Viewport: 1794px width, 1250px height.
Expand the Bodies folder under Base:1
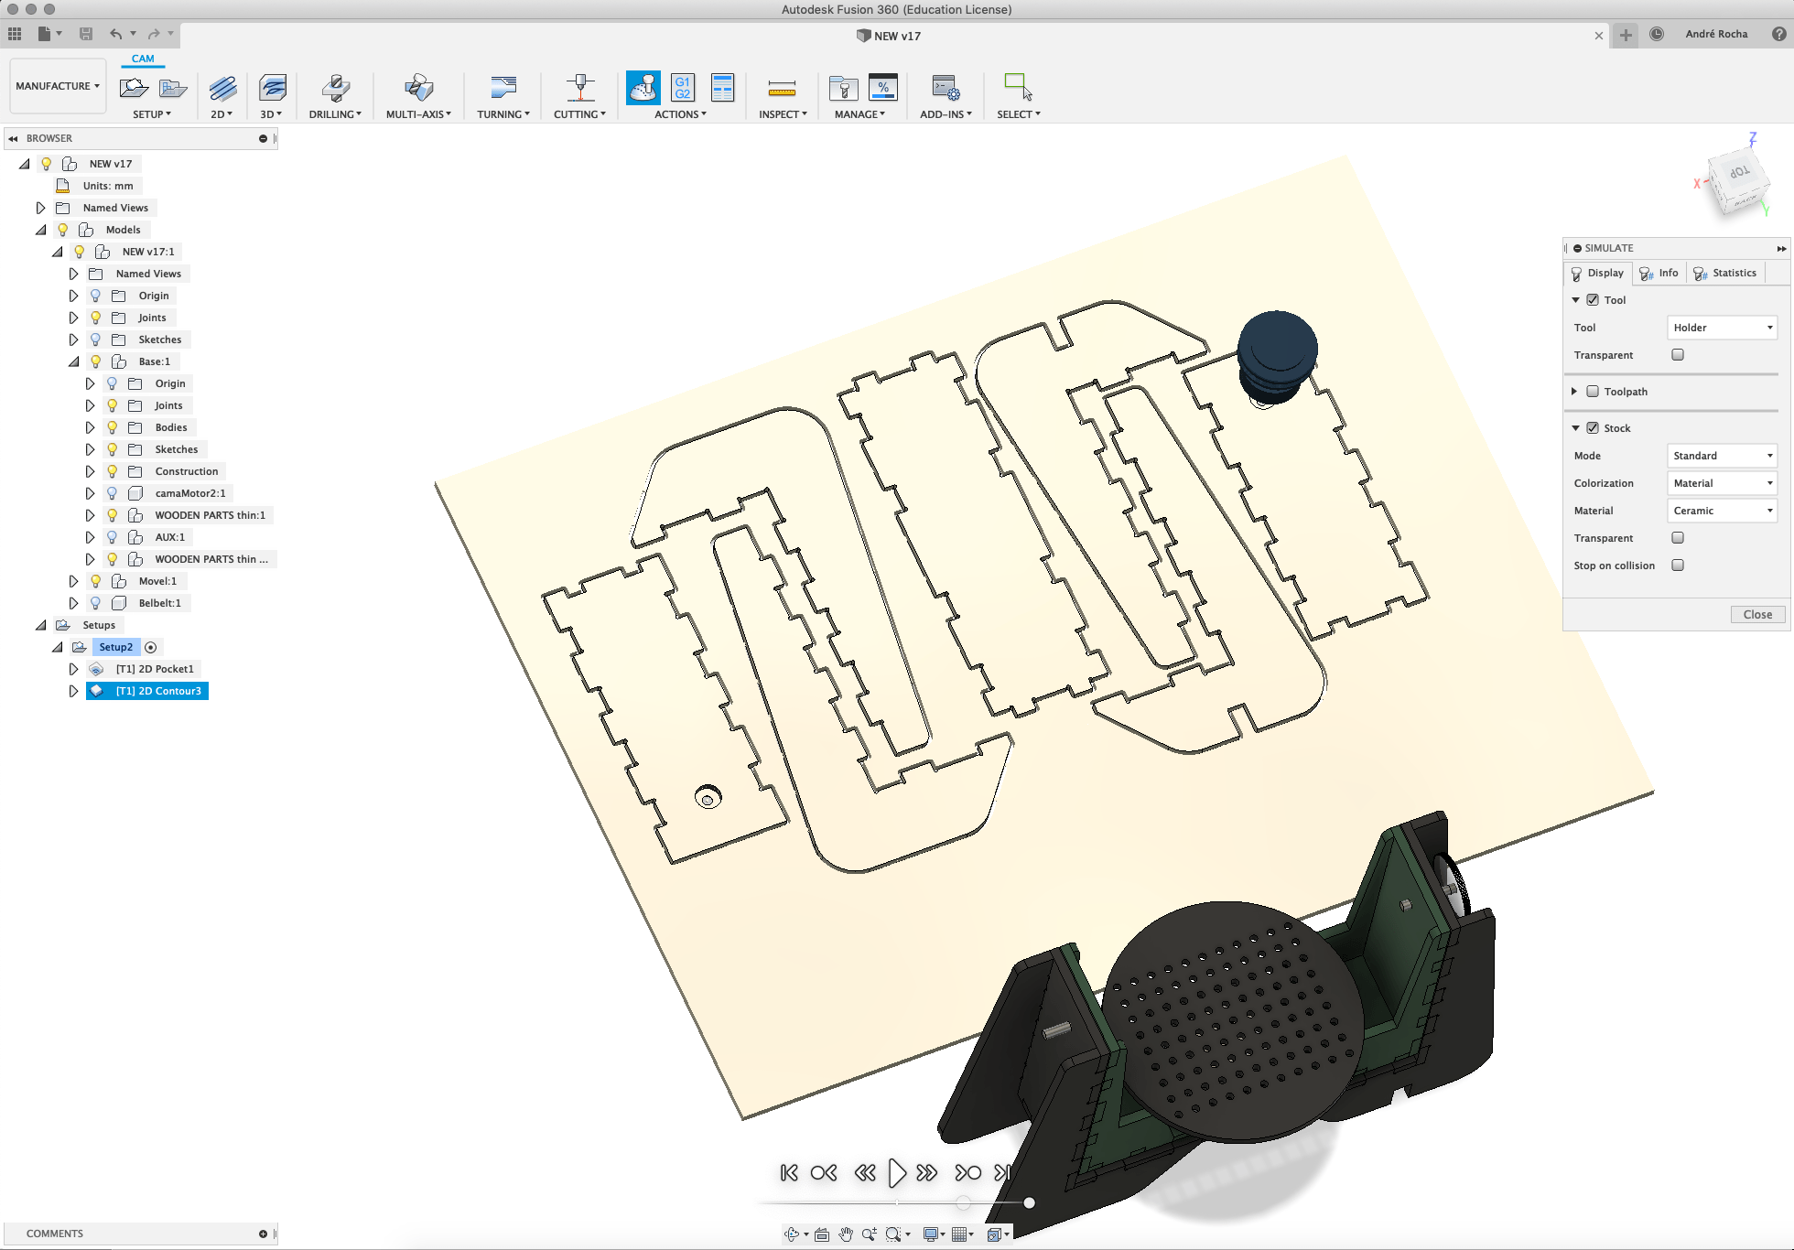click(x=90, y=426)
